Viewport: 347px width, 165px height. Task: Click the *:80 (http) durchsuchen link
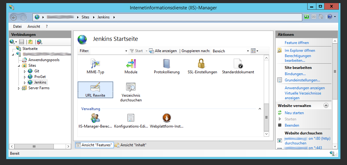tap(307, 141)
